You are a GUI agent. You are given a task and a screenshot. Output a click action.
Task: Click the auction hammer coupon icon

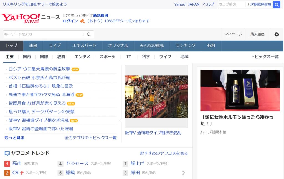[83, 21]
